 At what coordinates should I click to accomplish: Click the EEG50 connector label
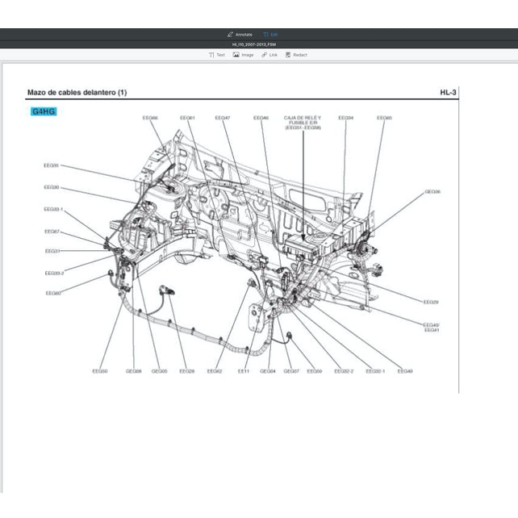click(99, 371)
